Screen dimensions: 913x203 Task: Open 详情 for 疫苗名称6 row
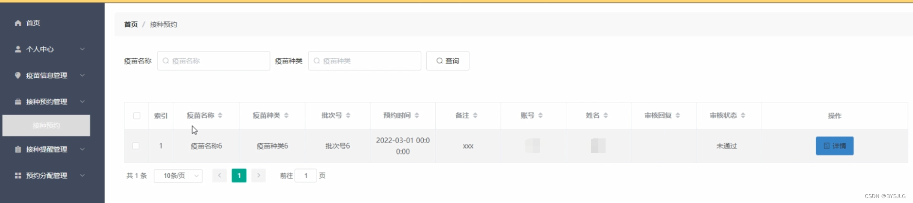[x=835, y=146]
